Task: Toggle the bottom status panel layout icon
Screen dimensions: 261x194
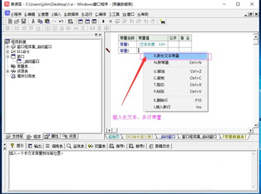Action: click(87, 21)
